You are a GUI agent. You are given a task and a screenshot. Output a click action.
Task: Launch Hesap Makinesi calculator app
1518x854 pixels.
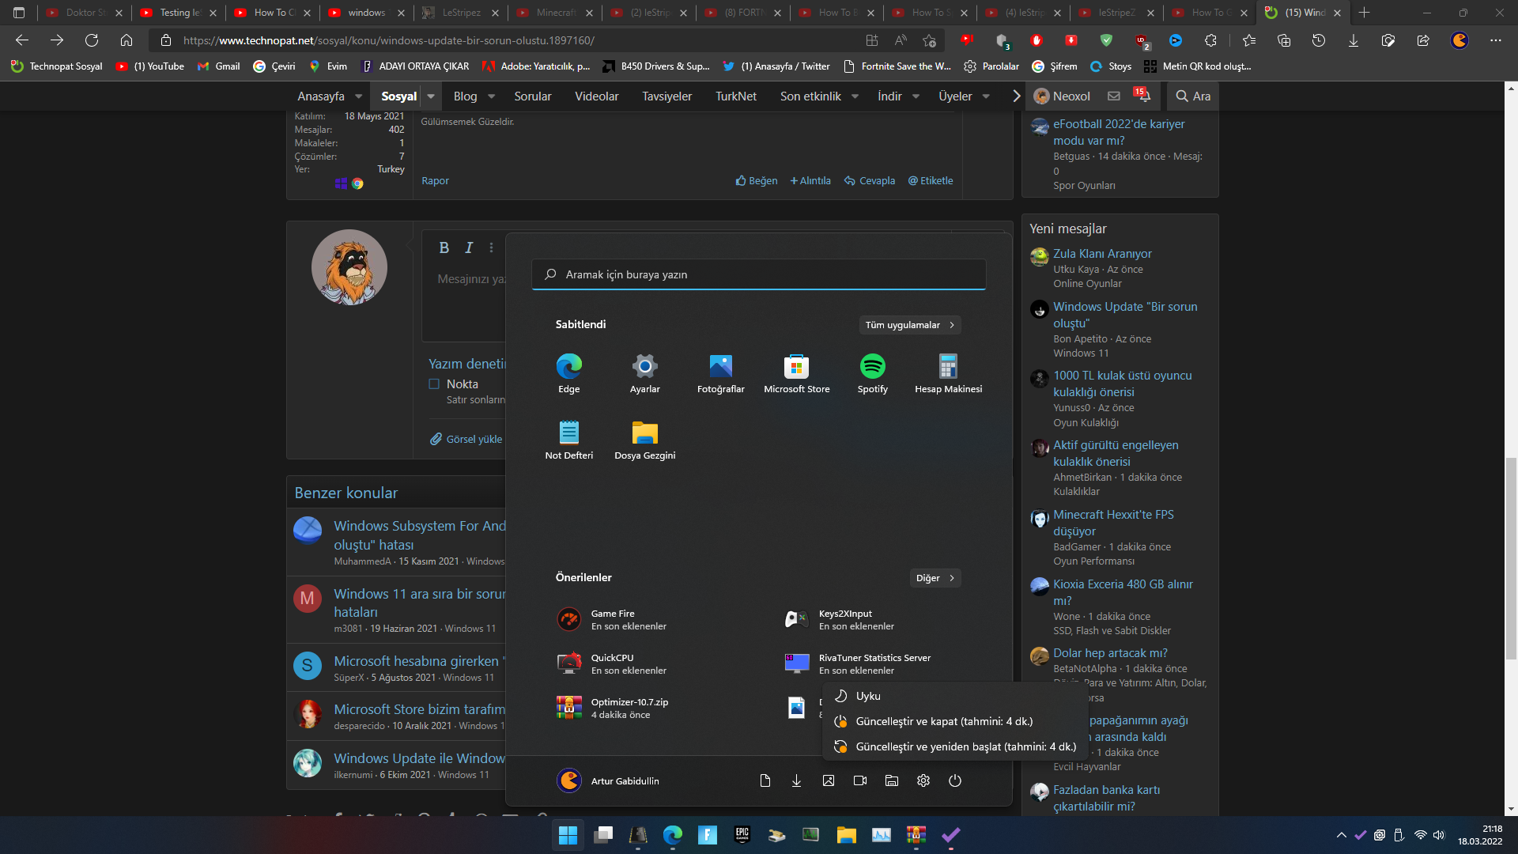pyautogui.click(x=948, y=367)
